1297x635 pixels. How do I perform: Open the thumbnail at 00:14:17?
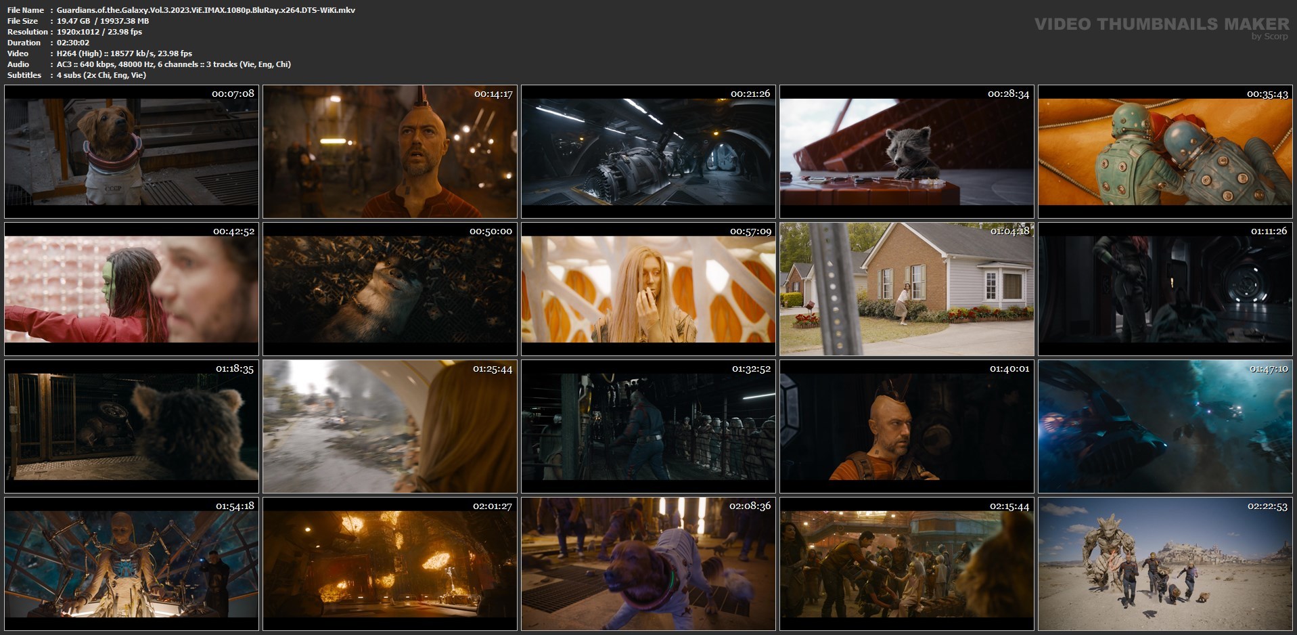tap(390, 152)
